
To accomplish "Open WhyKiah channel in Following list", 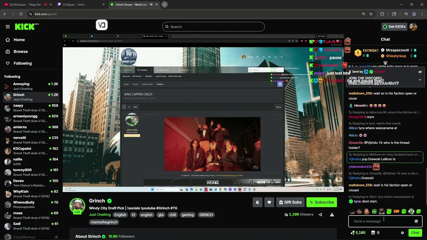I will click(31, 194).
